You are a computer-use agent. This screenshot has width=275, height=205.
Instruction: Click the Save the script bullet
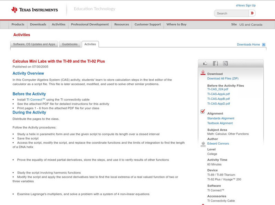28,138
